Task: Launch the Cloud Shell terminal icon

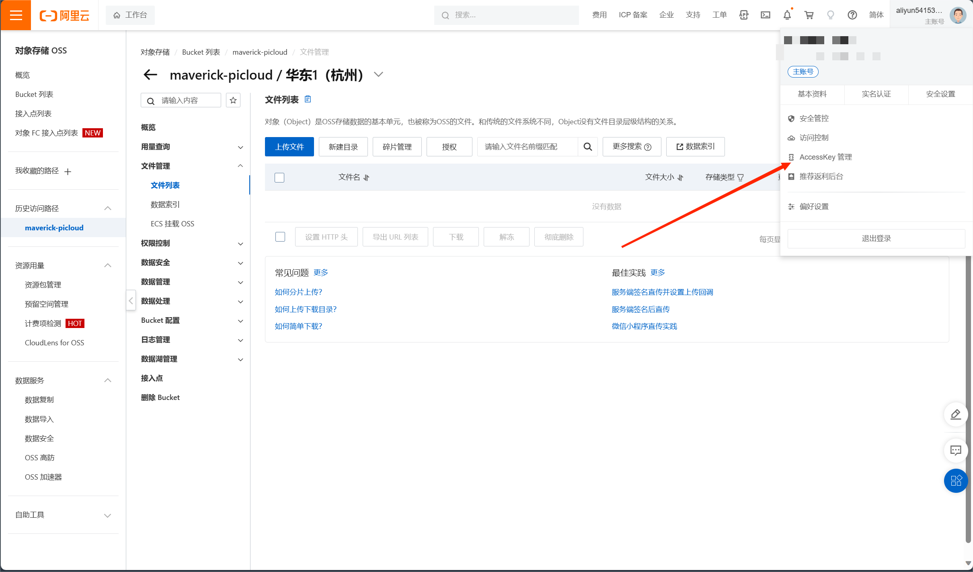Action: tap(765, 15)
